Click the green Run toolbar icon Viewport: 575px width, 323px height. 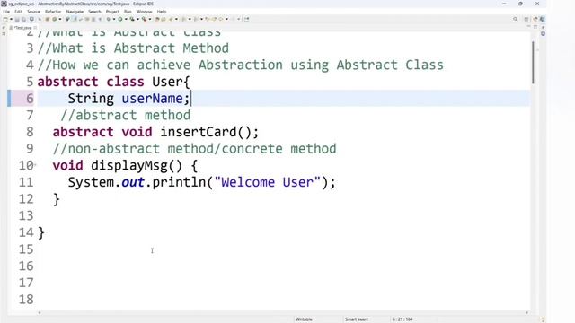point(120,19)
